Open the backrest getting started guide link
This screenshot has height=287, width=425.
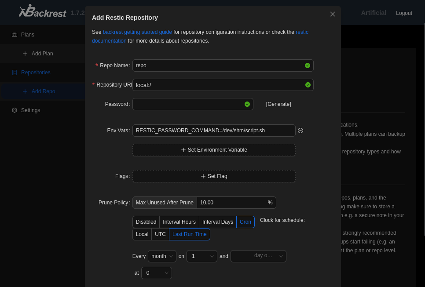click(137, 32)
